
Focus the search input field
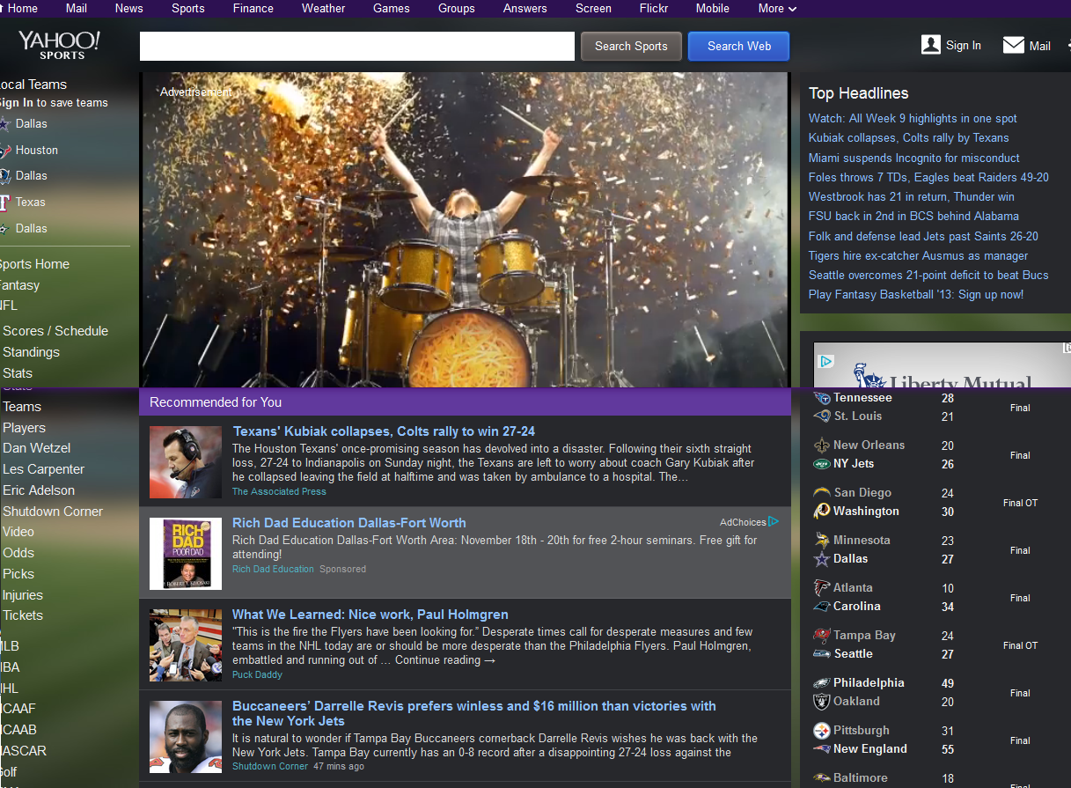coord(357,47)
